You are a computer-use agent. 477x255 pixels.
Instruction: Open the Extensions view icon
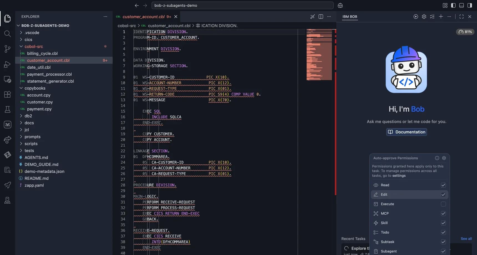click(x=7, y=94)
